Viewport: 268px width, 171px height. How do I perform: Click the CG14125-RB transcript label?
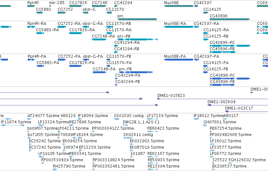tap(216, 36)
